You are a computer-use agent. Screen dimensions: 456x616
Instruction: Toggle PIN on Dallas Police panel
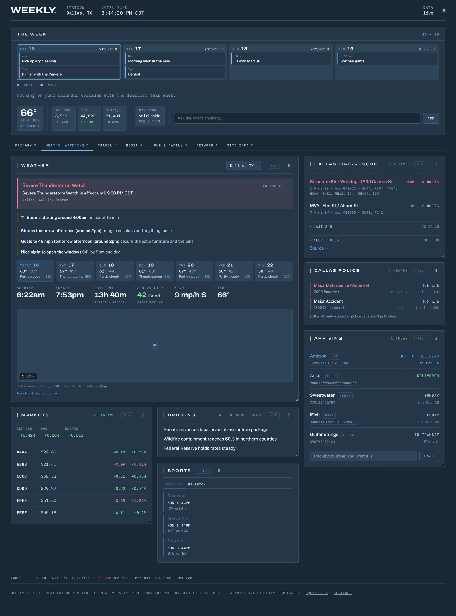[420, 270]
